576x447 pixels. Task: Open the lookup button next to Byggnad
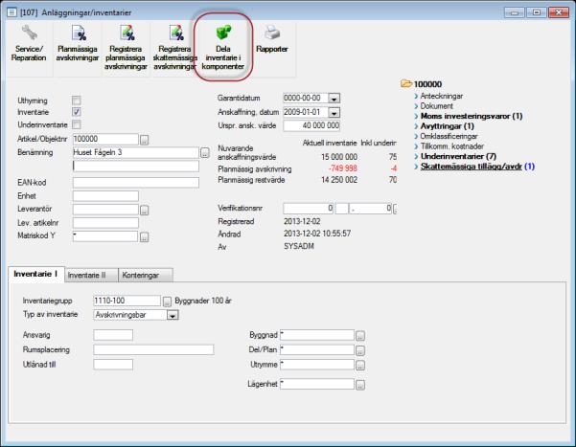coord(360,336)
